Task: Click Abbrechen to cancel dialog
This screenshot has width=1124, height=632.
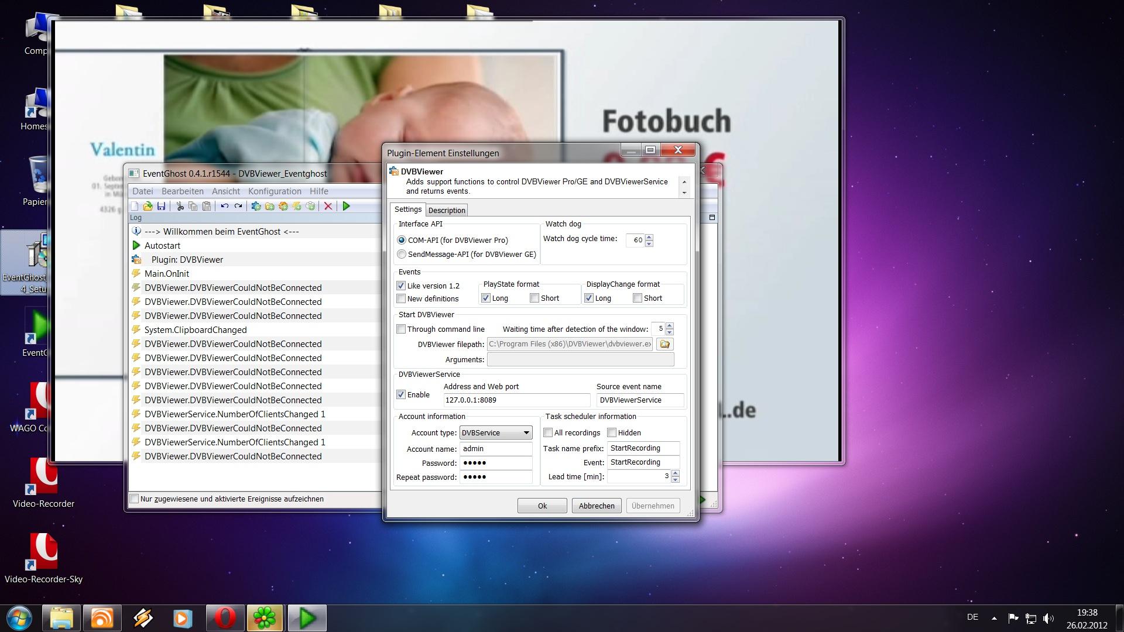Action: tap(597, 506)
